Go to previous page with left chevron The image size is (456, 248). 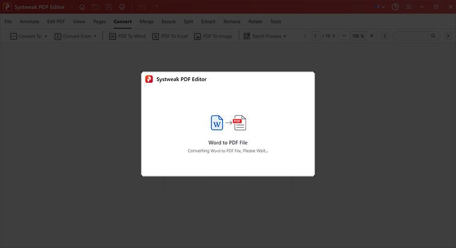[305, 36]
